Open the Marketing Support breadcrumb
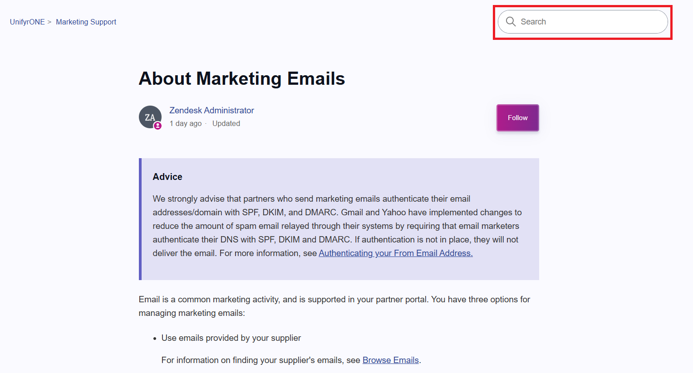693x373 pixels. coord(86,22)
